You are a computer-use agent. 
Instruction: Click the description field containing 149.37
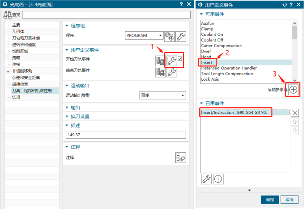pos(126,135)
